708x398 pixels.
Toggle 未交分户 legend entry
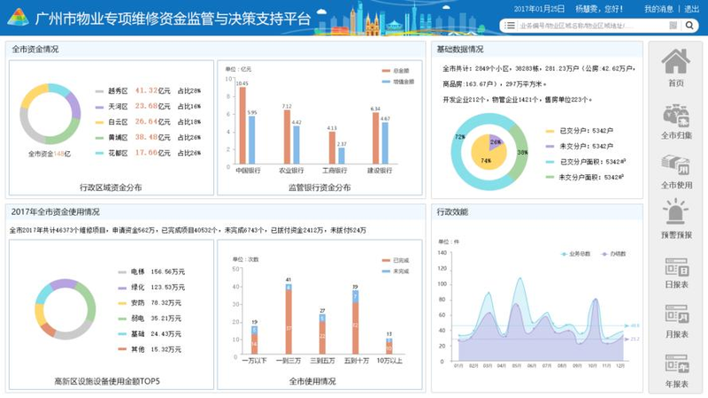click(580, 146)
